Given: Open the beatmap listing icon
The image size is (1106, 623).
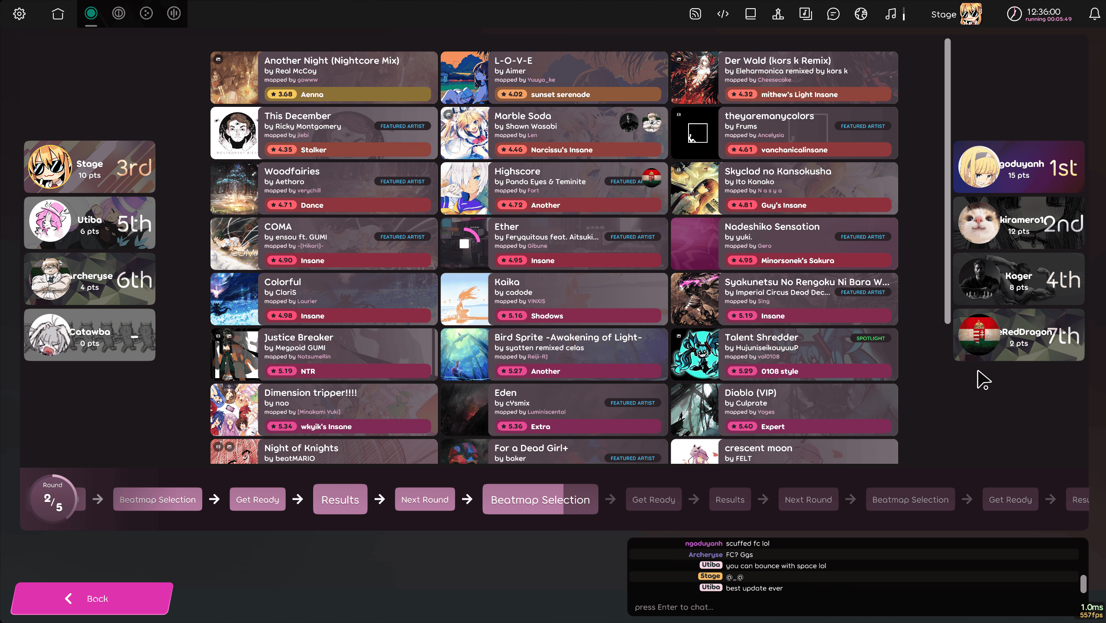Looking at the screenshot, I should coord(750,14).
